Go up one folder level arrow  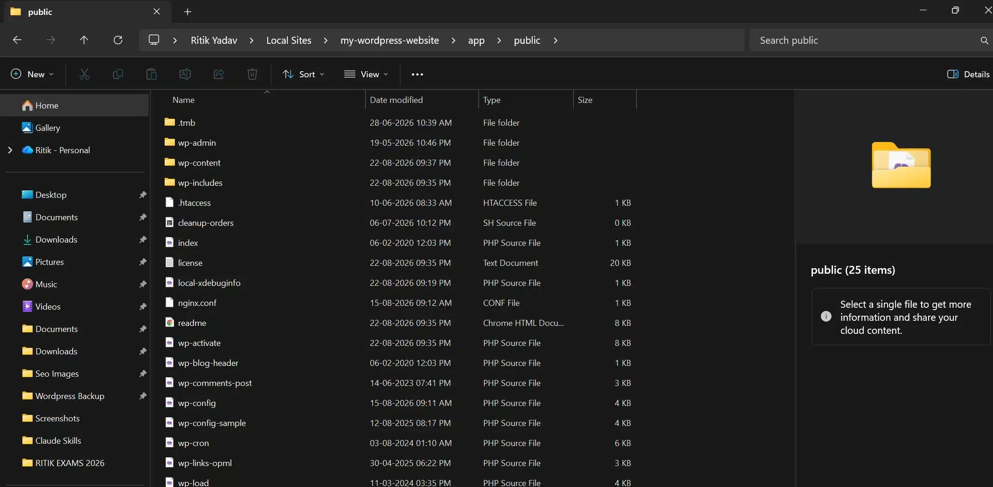(x=84, y=40)
